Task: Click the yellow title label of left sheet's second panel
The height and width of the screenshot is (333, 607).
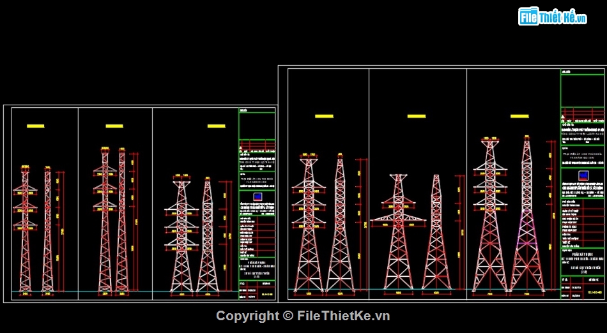Action: [x=114, y=126]
